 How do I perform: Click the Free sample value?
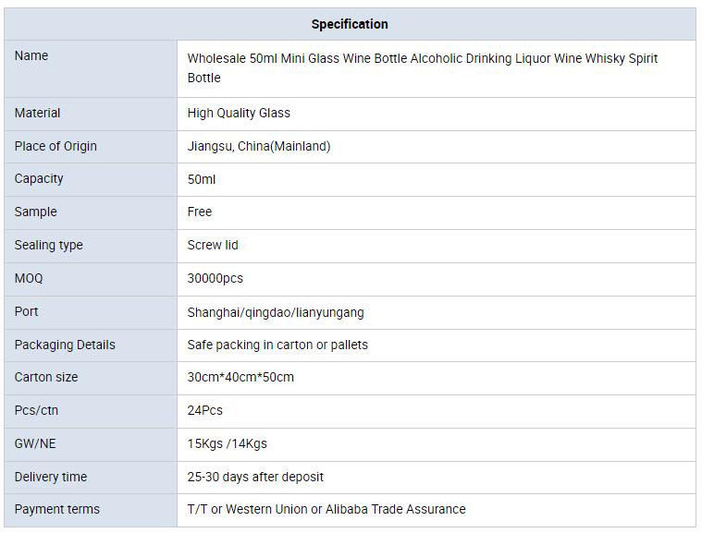click(x=200, y=212)
